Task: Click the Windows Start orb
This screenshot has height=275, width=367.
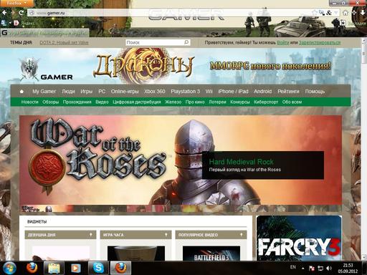Action: (9, 268)
